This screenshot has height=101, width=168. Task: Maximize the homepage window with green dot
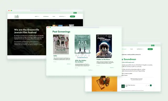12,11
